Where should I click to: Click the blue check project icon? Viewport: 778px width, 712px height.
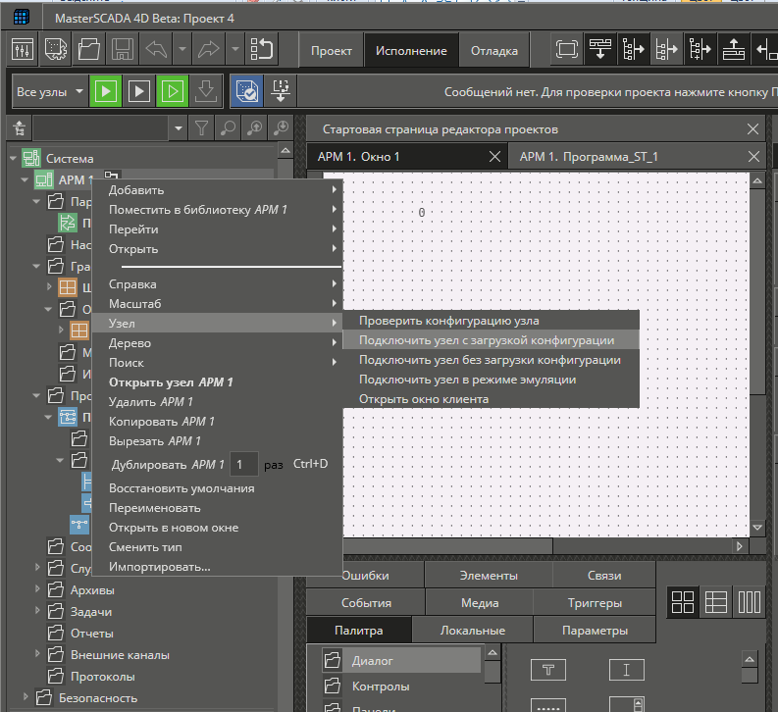point(246,91)
